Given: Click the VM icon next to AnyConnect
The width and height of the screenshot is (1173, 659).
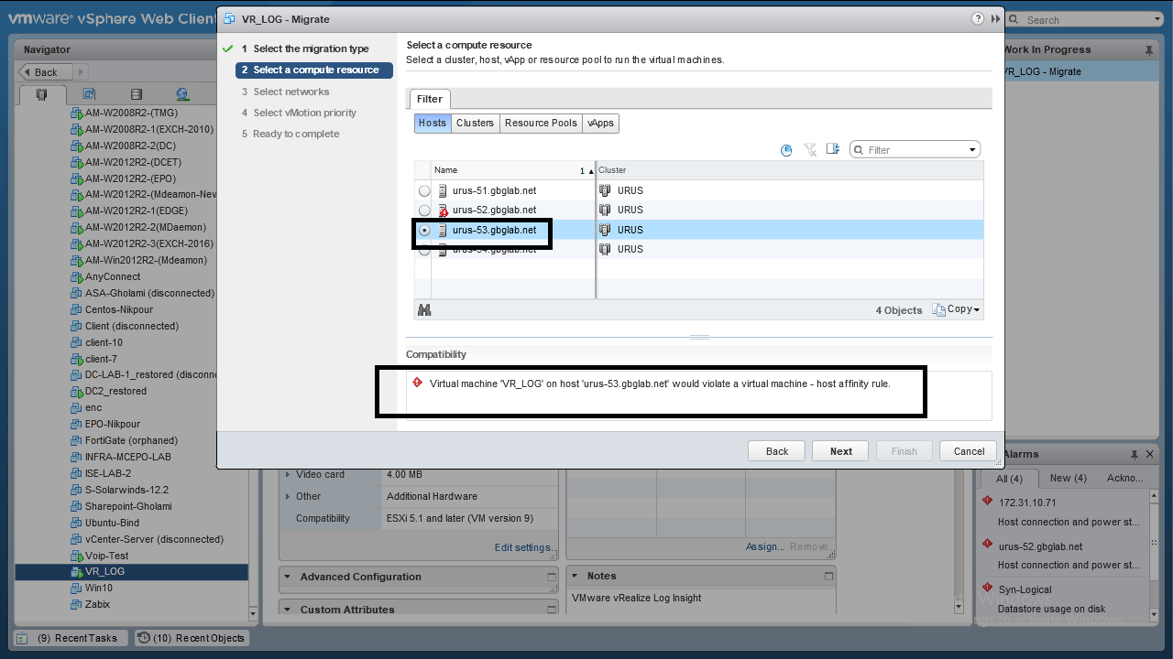Looking at the screenshot, I should click(77, 276).
